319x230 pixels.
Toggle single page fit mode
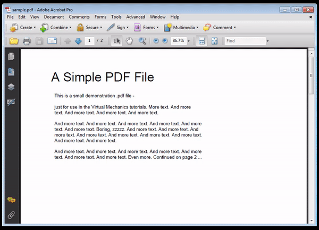(214, 41)
